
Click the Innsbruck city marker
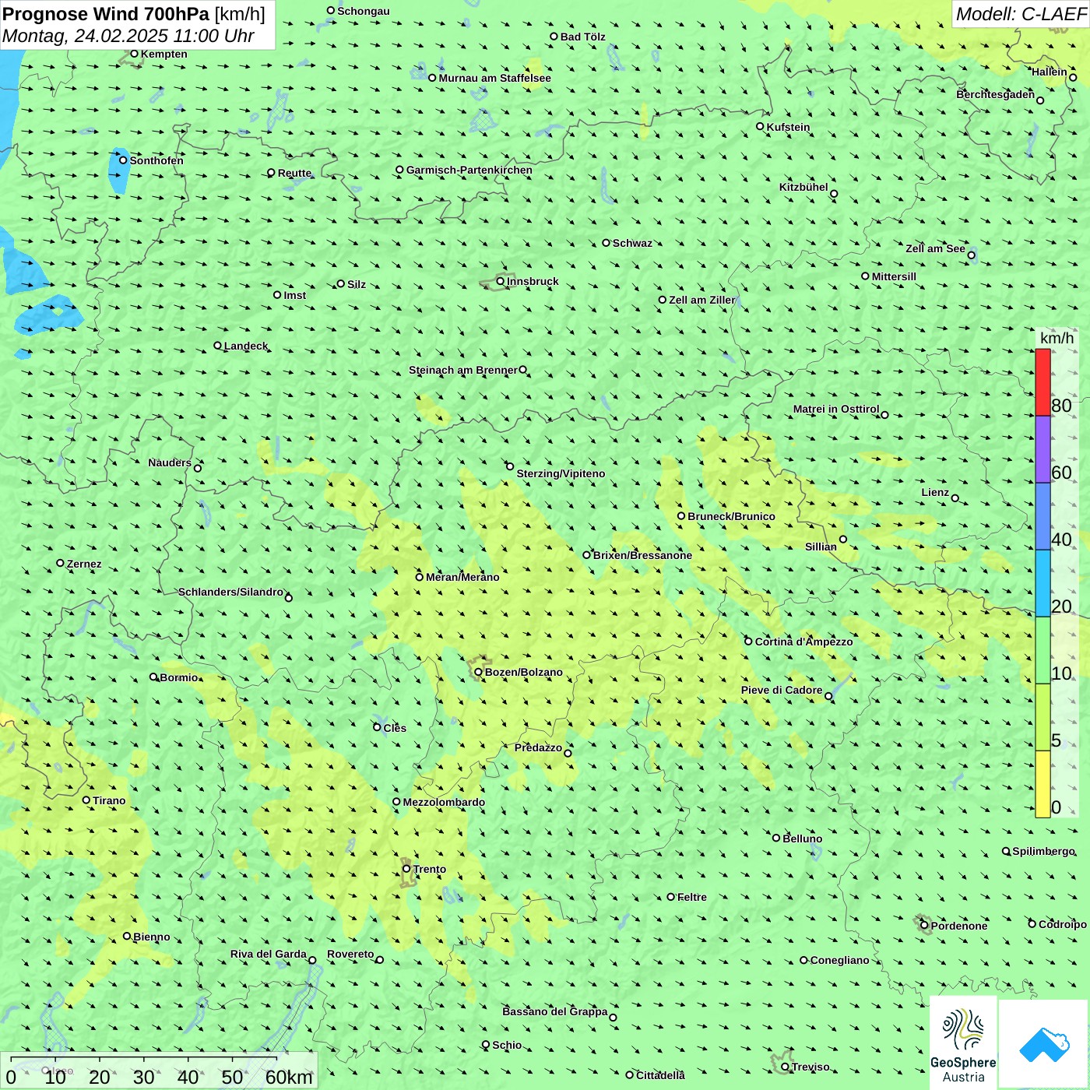(501, 281)
